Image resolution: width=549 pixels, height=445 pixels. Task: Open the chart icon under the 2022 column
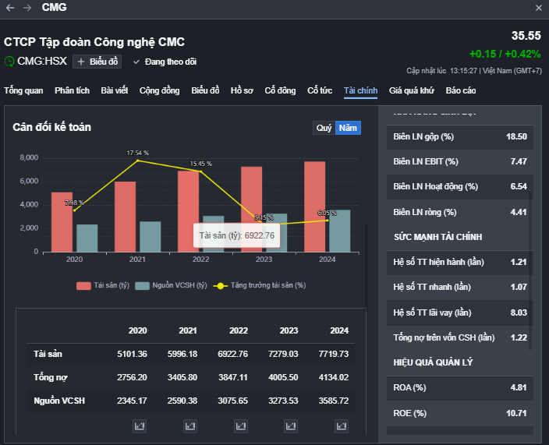point(240,426)
